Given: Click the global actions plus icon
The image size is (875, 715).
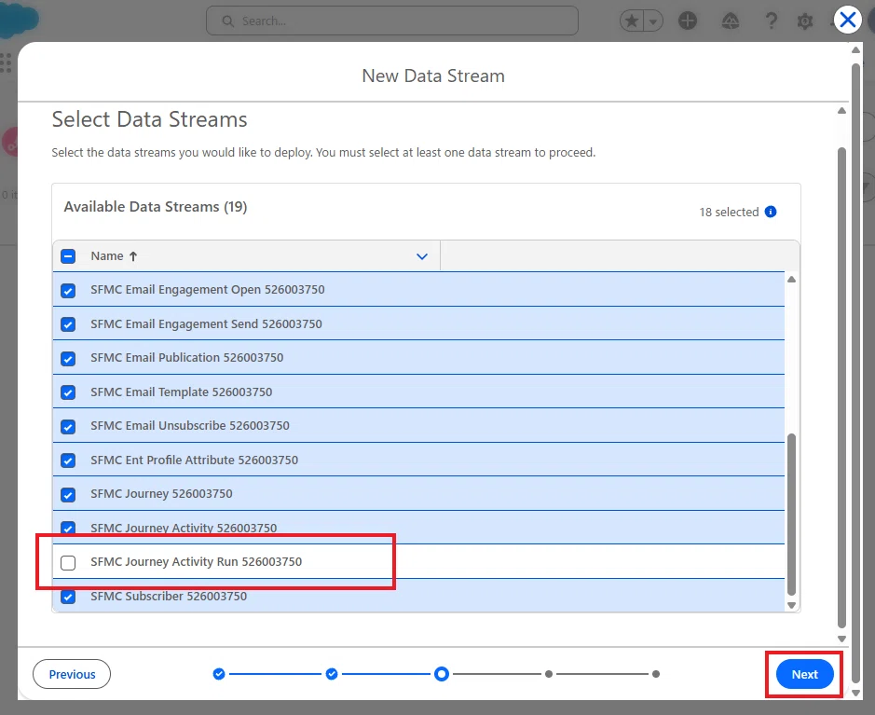Looking at the screenshot, I should click(688, 21).
